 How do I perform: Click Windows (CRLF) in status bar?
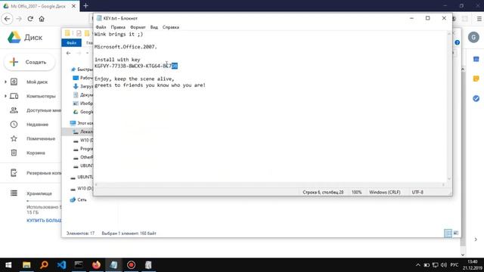[385, 192]
